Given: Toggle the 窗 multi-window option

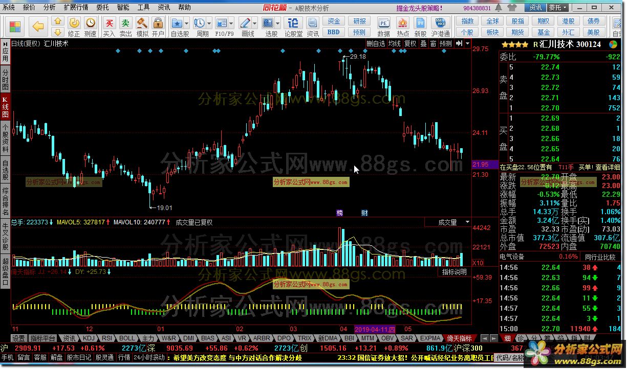Looking at the screenshot, I should pyautogui.click(x=433, y=44).
